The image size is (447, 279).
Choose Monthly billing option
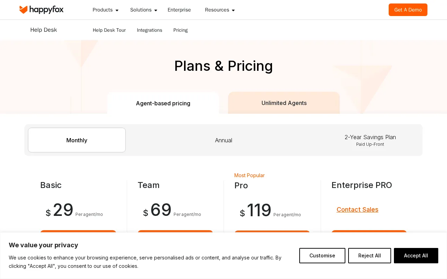tap(77, 140)
